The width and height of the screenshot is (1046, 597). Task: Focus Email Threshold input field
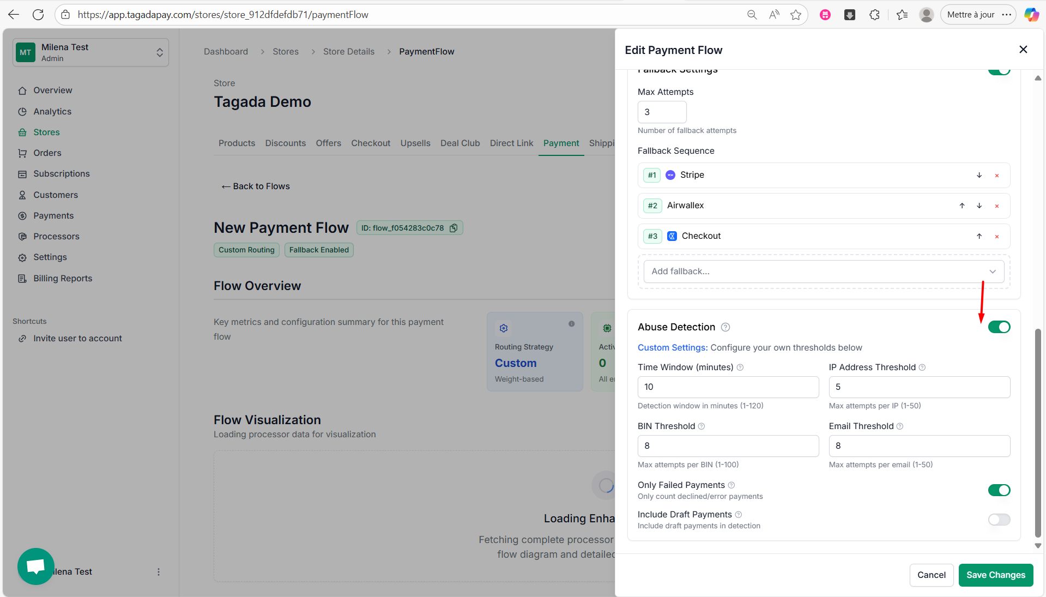point(919,446)
